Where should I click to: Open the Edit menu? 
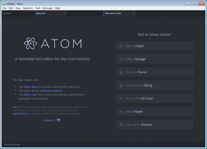tap(11, 8)
